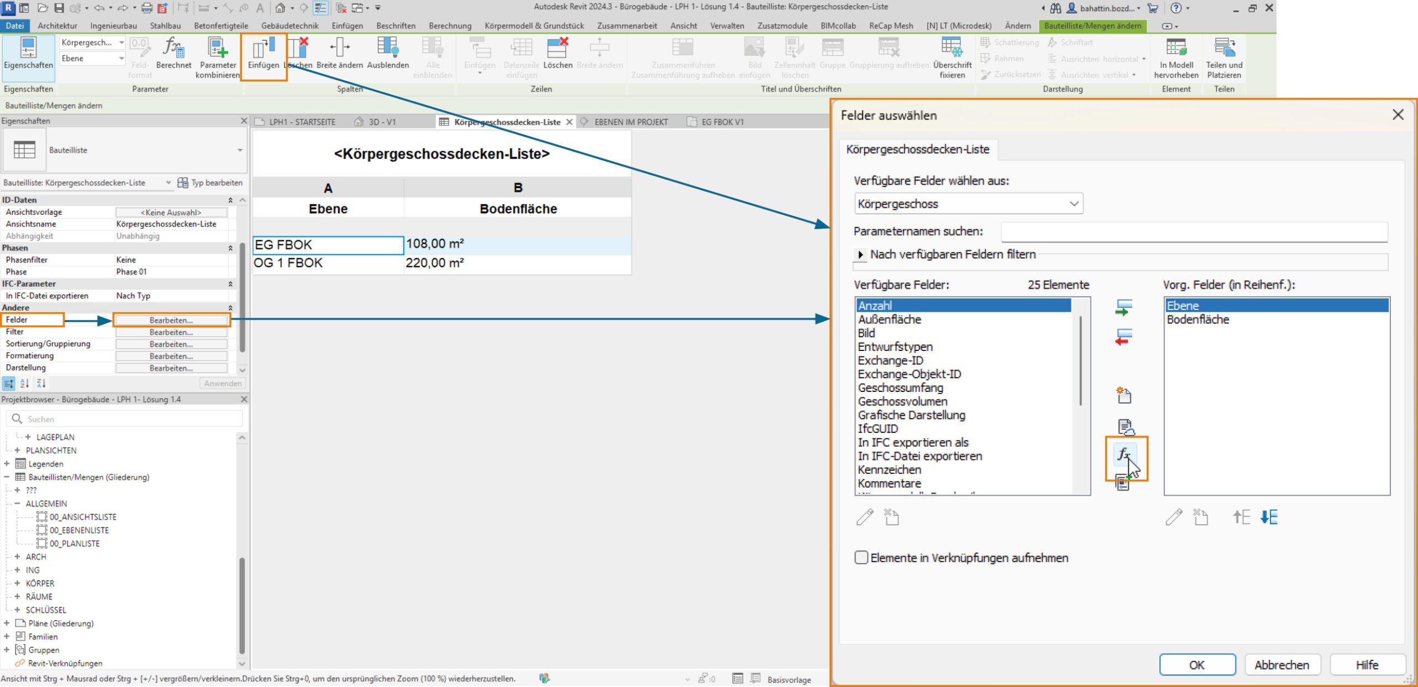Click the delete parameter icon under Vorg. Felder
1418x687 pixels.
[x=1201, y=517]
